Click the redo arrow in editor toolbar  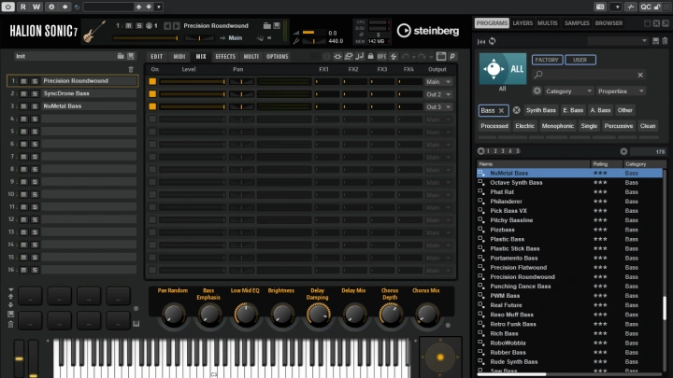pyautogui.click(x=422, y=57)
